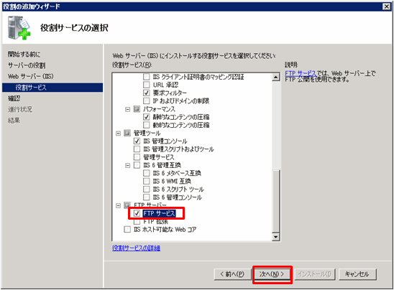394x290 pixels.
Task: Click the キャンセル button
Action: tap(357, 274)
